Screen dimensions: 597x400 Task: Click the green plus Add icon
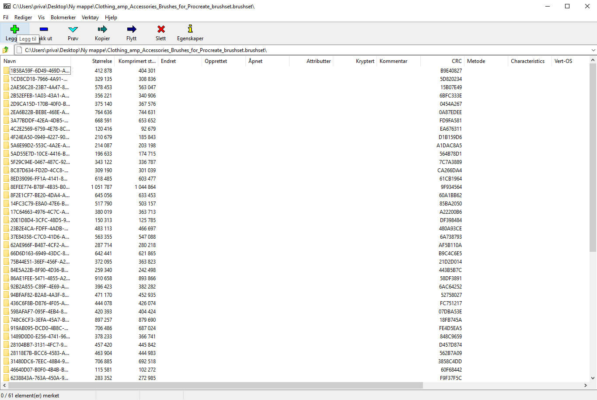tap(14, 29)
